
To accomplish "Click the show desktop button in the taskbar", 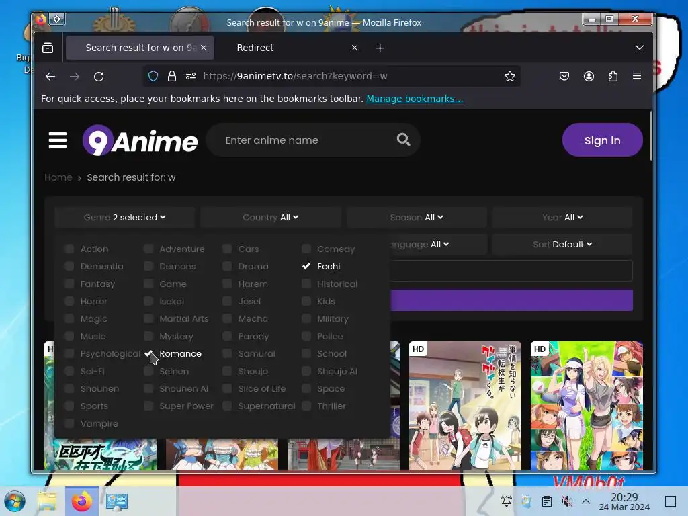I will pyautogui.click(x=671, y=501).
